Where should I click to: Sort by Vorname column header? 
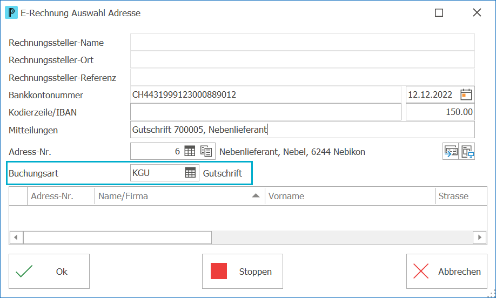click(350, 197)
